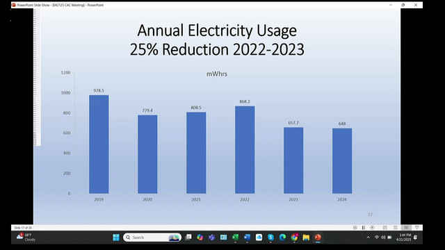Go to previous slide using status bar arrow
The width and height of the screenshot is (445, 250).
[355, 228]
